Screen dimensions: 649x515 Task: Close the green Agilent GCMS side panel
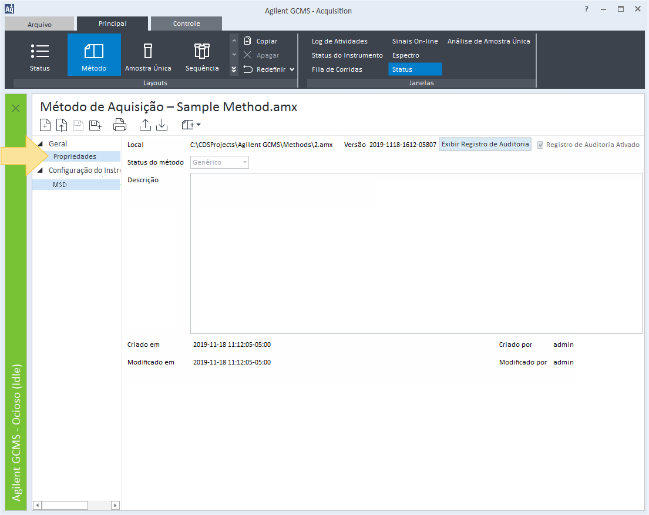click(16, 108)
